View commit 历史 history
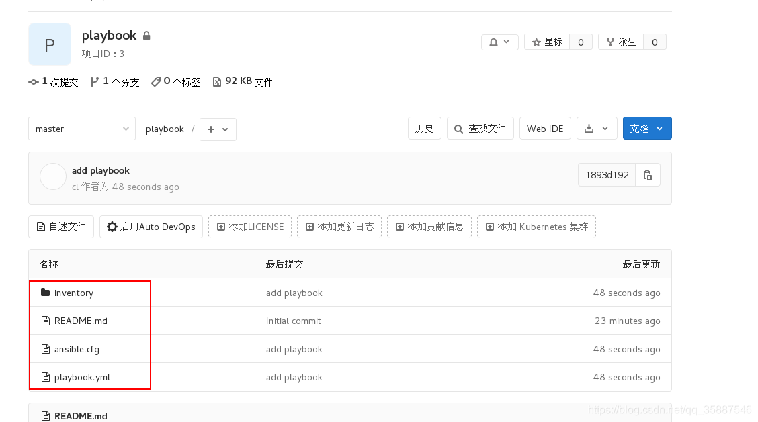Viewport: 758px width, 422px height. pos(424,128)
